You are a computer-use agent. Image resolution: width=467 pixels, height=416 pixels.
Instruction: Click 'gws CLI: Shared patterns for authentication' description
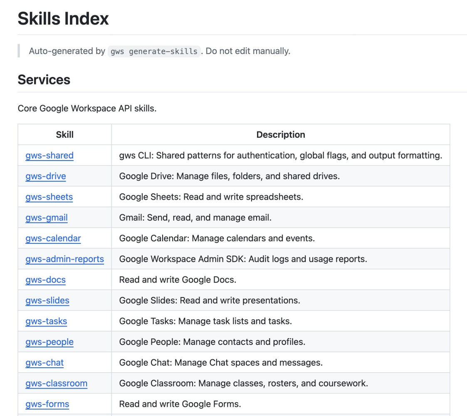(x=281, y=155)
